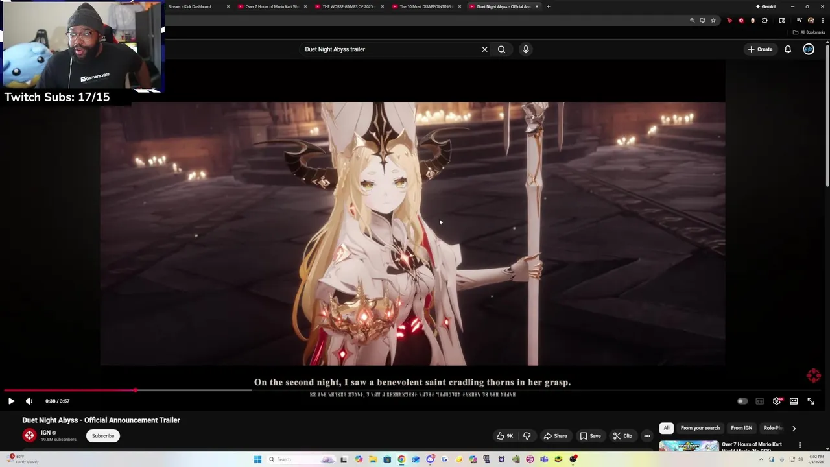The height and width of the screenshot is (467, 830).
Task: Select the From your search chip
Action: [x=700, y=428]
